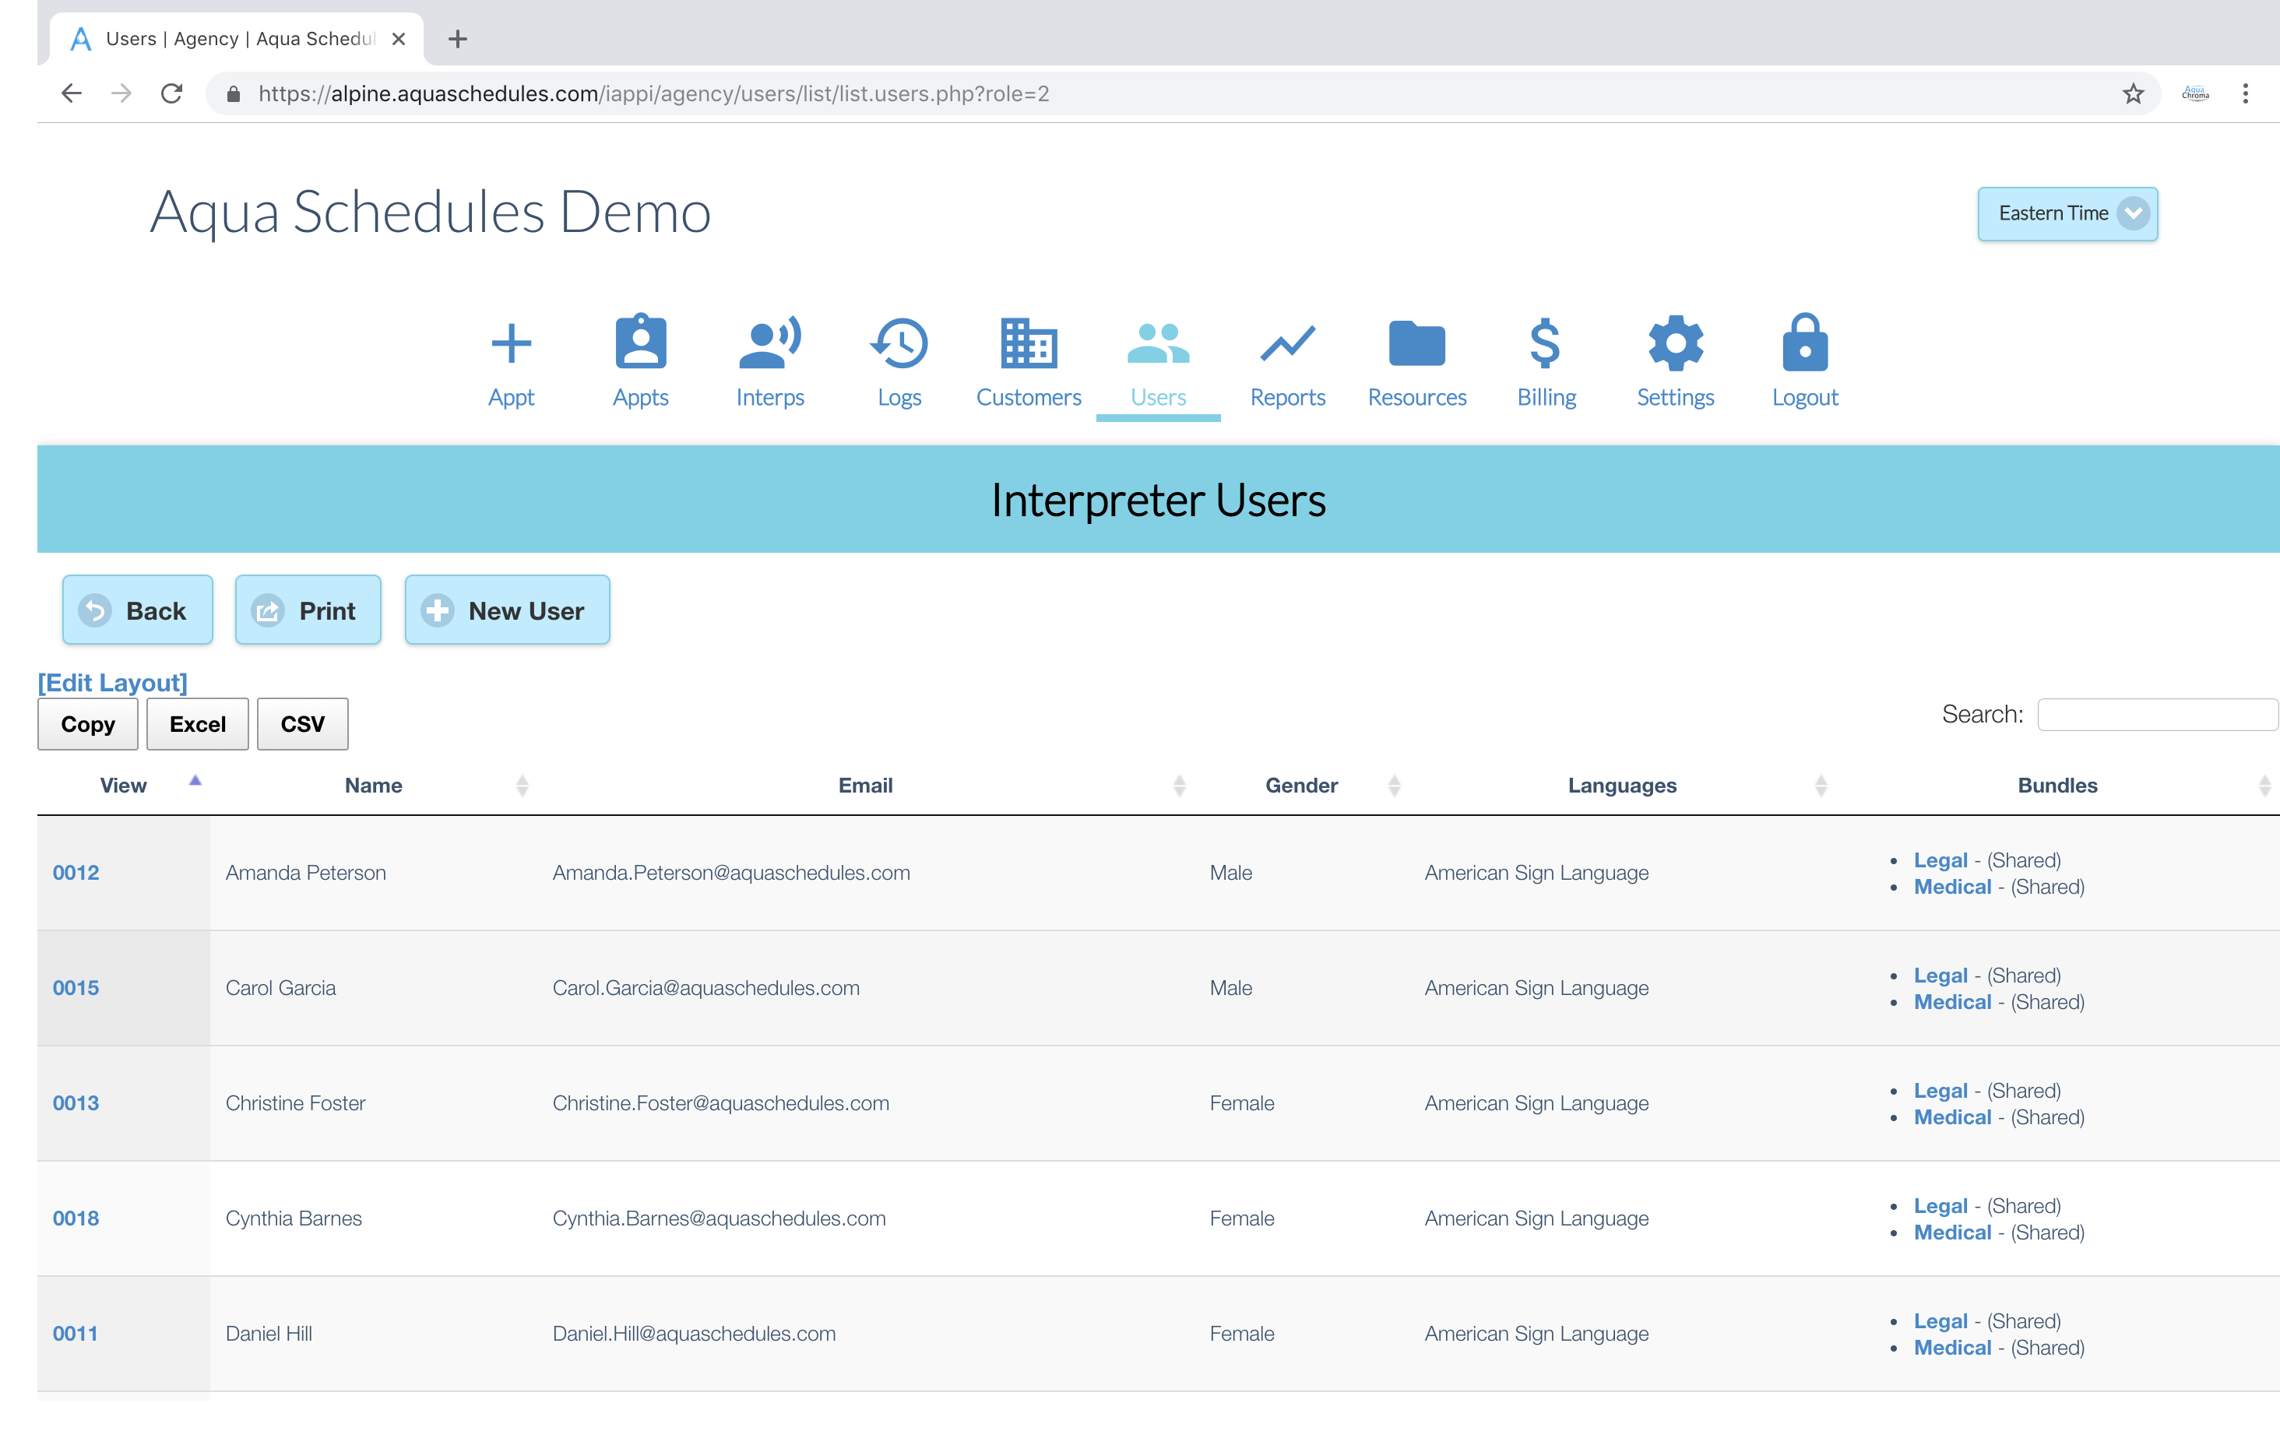This screenshot has height=1445, width=2280.
Task: Select the Amanda.Peterson@aquaschedules.com email cell
Action: pyautogui.click(x=731, y=872)
